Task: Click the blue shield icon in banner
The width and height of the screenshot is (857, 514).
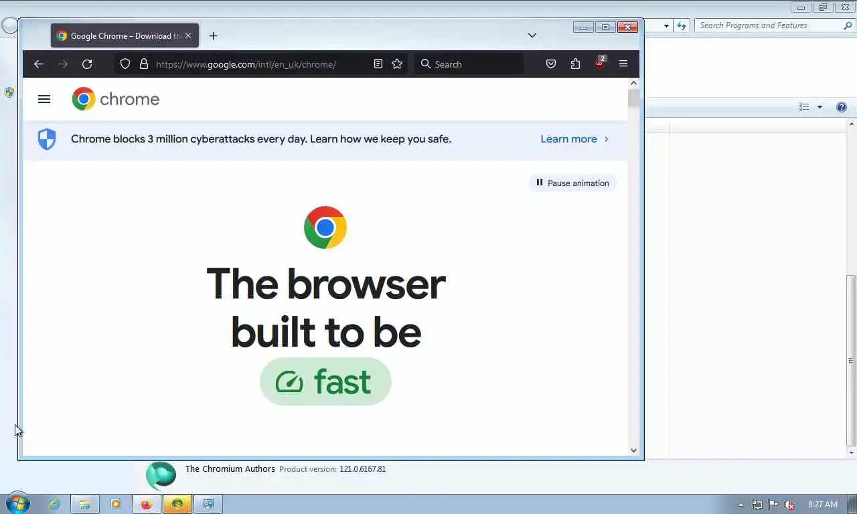Action: (47, 139)
